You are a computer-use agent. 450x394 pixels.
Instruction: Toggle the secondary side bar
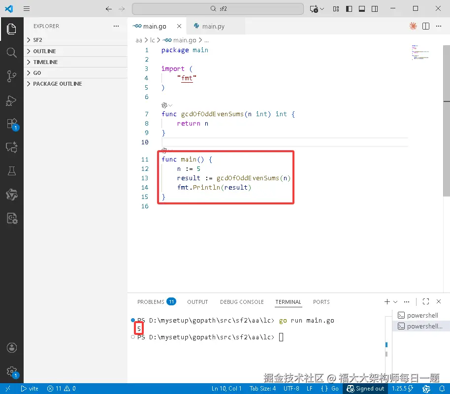tap(375, 9)
